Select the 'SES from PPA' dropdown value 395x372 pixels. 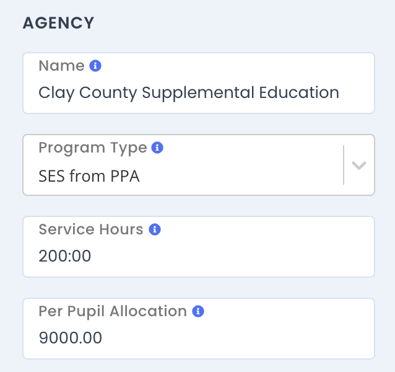[x=89, y=176]
